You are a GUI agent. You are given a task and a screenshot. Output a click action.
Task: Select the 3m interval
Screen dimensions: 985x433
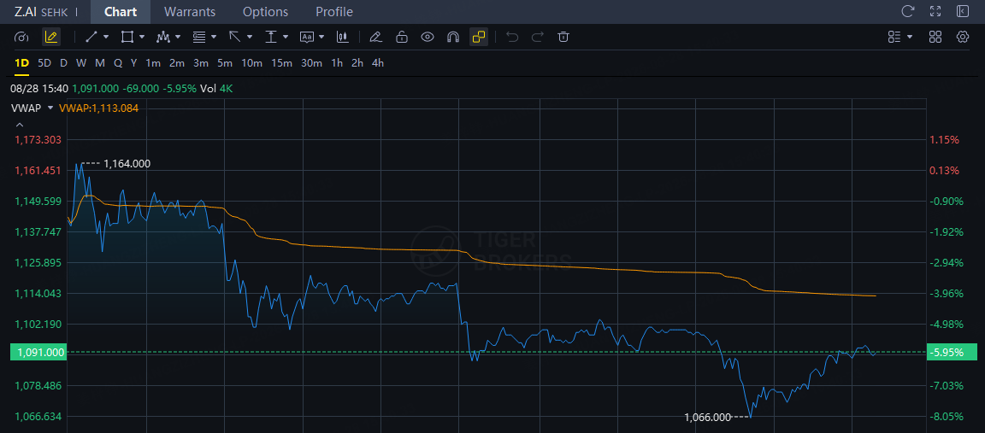point(201,62)
